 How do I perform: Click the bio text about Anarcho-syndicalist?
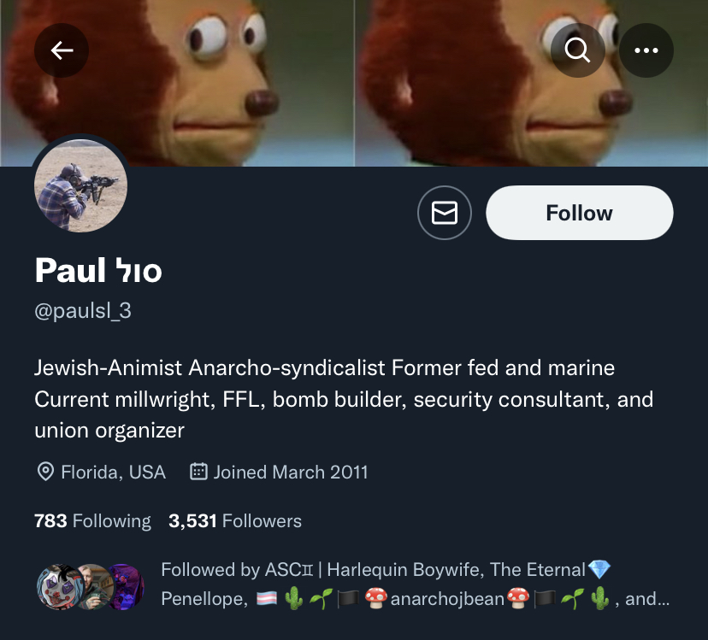coord(344,399)
